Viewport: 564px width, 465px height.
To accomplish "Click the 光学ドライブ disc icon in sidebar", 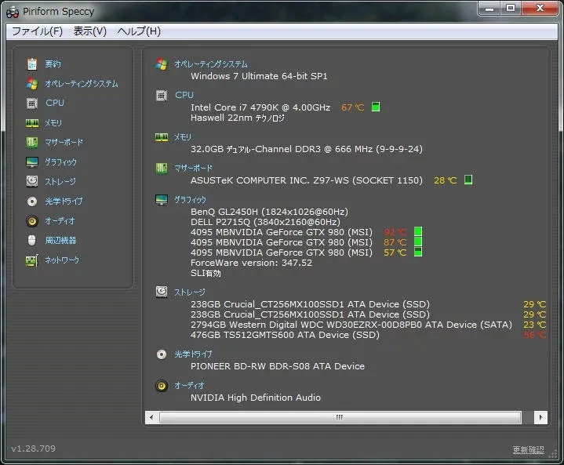I will coord(32,201).
